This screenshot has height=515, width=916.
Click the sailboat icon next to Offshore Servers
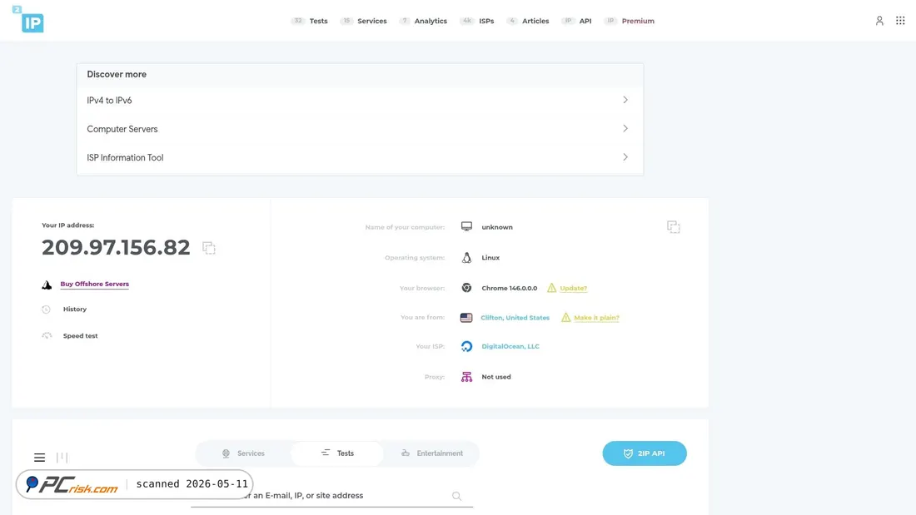[47, 285]
